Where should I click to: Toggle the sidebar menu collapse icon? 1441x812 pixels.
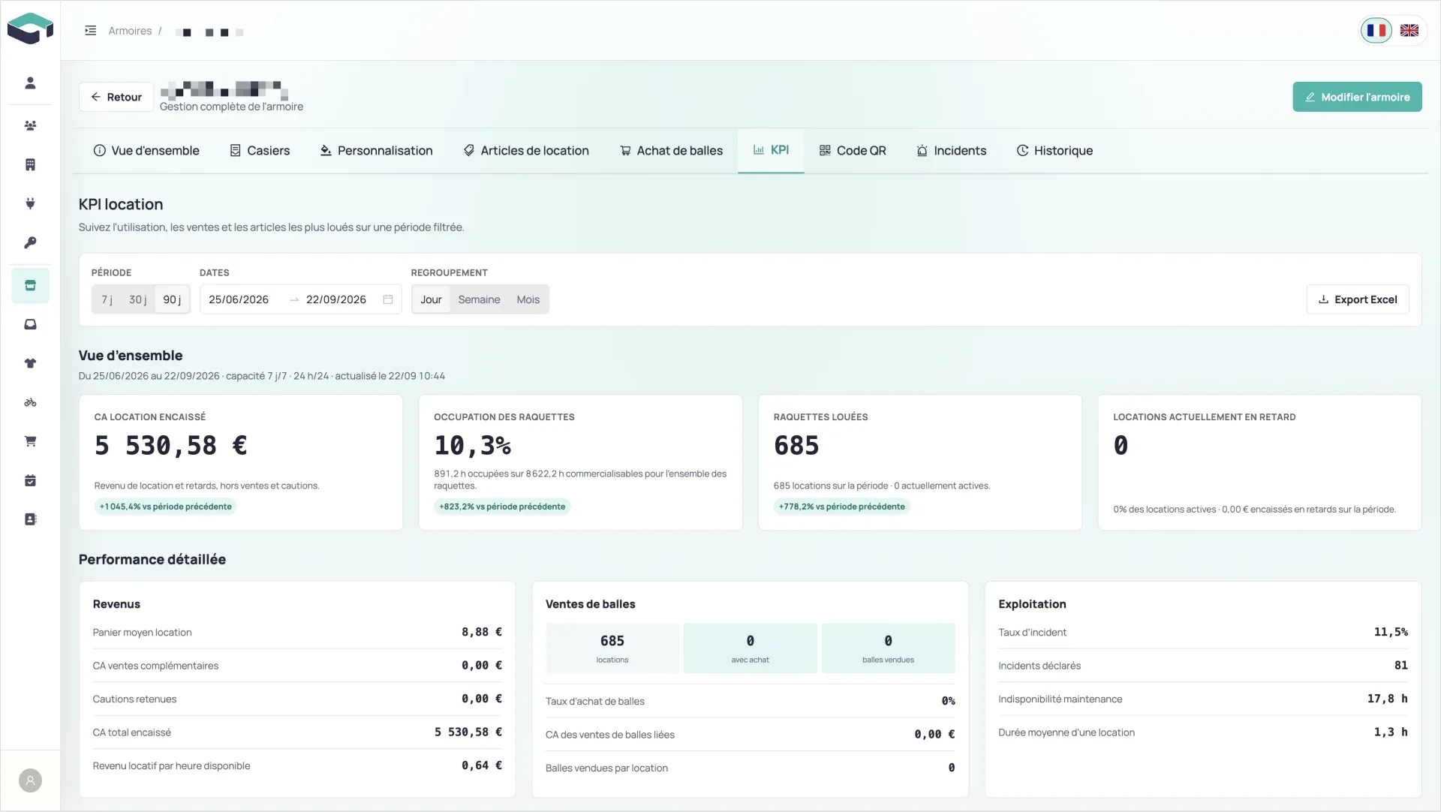point(91,31)
